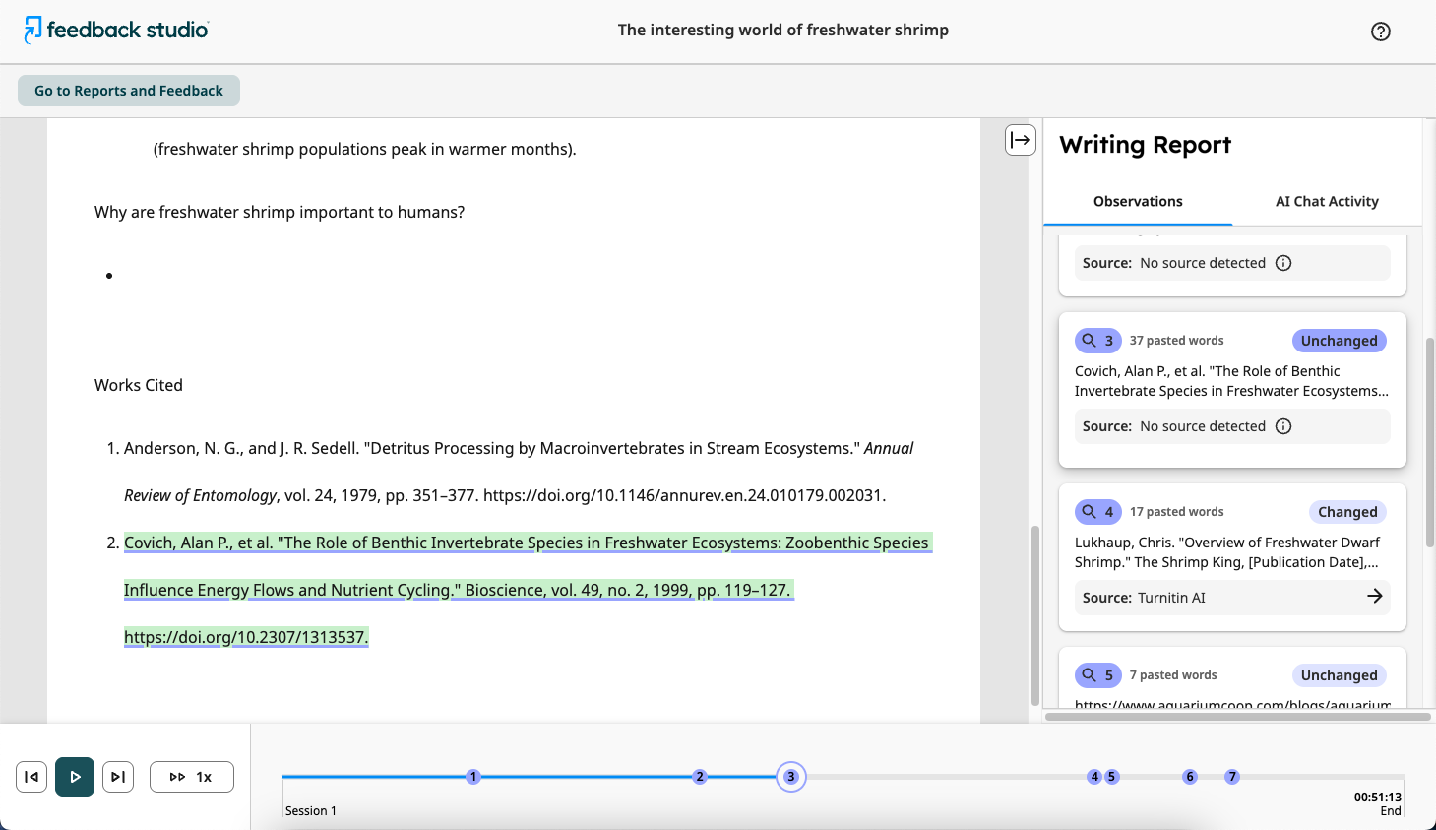Jump to timeline marker 1
The height and width of the screenshot is (830, 1436).
tap(473, 777)
